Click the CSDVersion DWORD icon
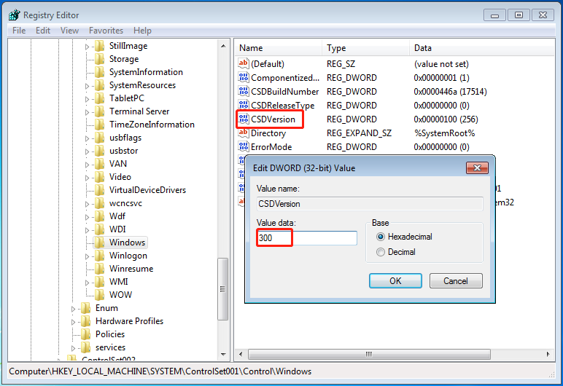Viewport: 563px width, 386px height. tap(243, 119)
